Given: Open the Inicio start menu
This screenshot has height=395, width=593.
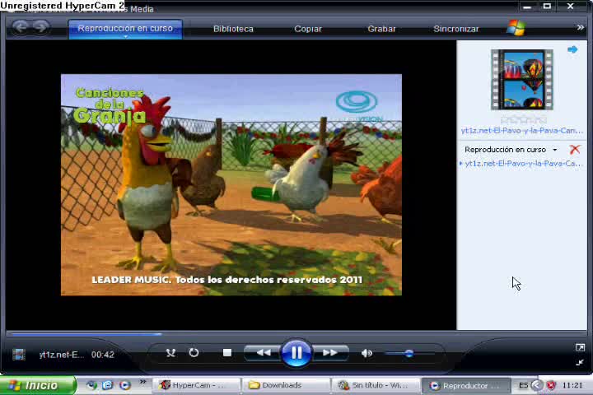Looking at the screenshot, I should click(x=38, y=386).
